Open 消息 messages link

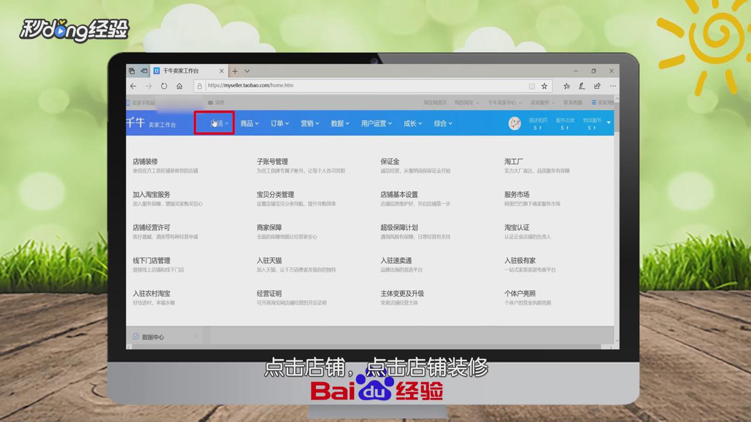point(216,103)
